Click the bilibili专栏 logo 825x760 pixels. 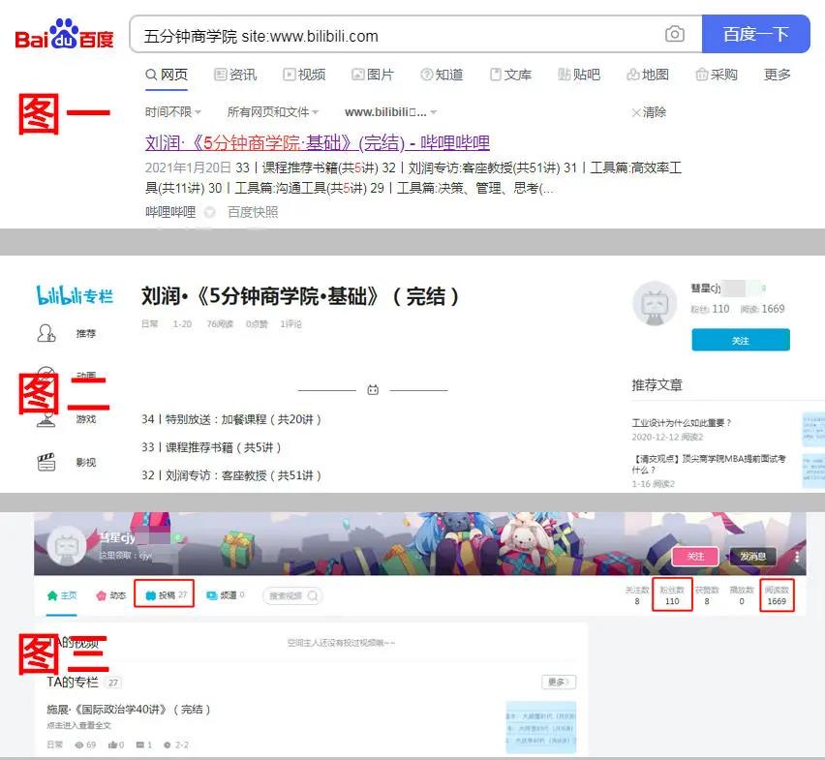(x=75, y=295)
